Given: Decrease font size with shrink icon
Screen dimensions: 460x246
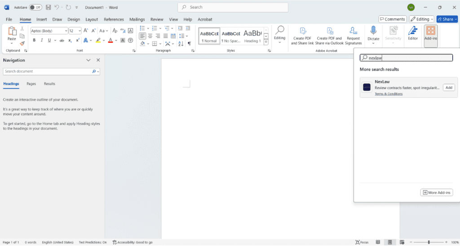Looking at the screenshot, I should (93, 31).
